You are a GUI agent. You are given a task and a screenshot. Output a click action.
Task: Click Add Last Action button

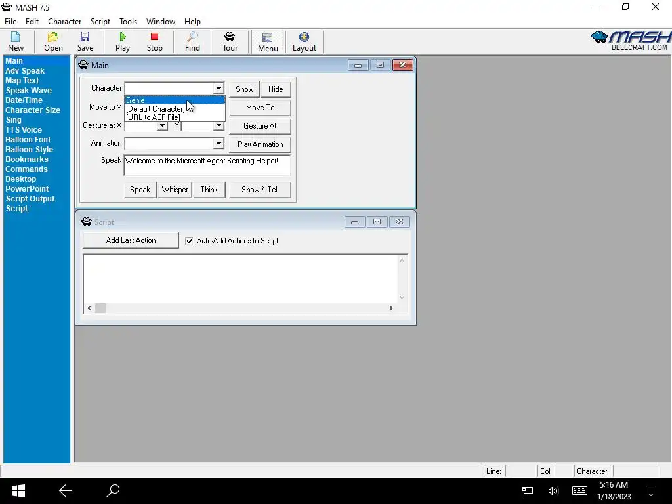click(x=131, y=240)
